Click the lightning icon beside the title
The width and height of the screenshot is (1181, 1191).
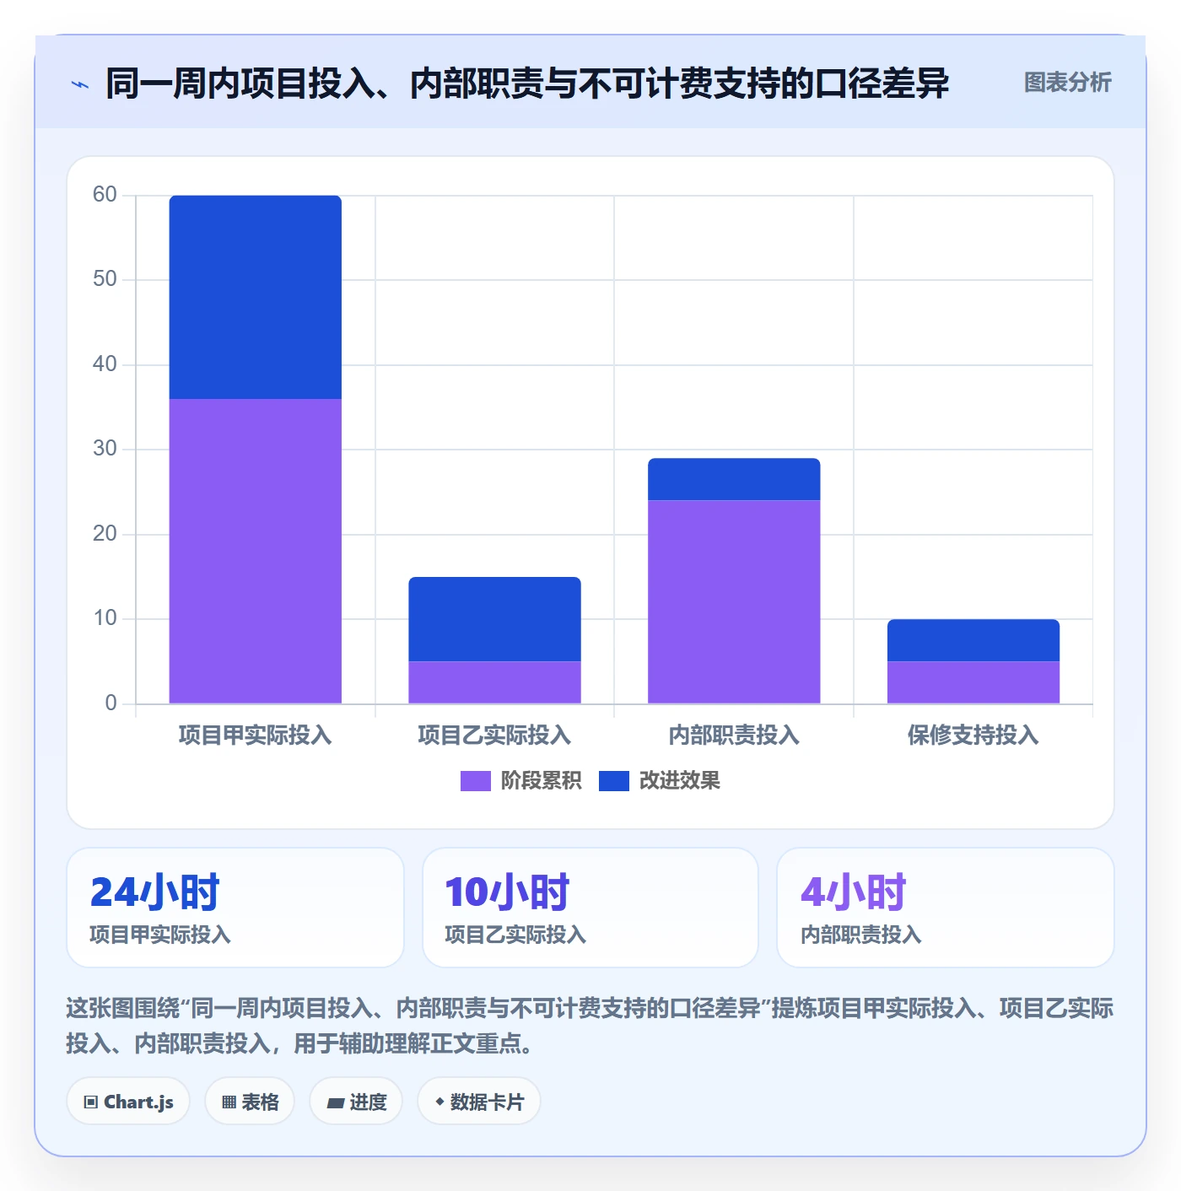coord(80,84)
